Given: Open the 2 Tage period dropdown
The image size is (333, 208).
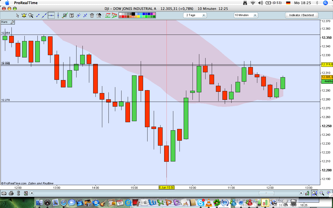Looking at the screenshot, I should click(x=195, y=15).
